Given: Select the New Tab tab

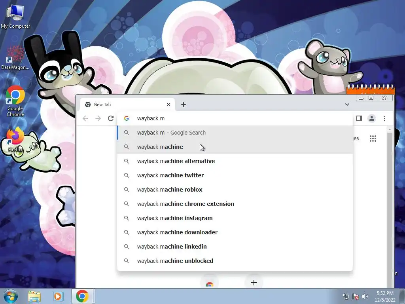Looking at the screenshot, I should coord(128,104).
